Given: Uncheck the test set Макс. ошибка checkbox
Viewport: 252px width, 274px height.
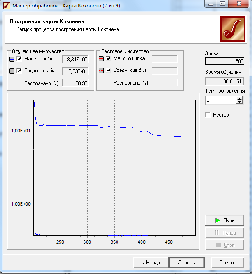Looking at the screenshot, I should pos(108,58).
